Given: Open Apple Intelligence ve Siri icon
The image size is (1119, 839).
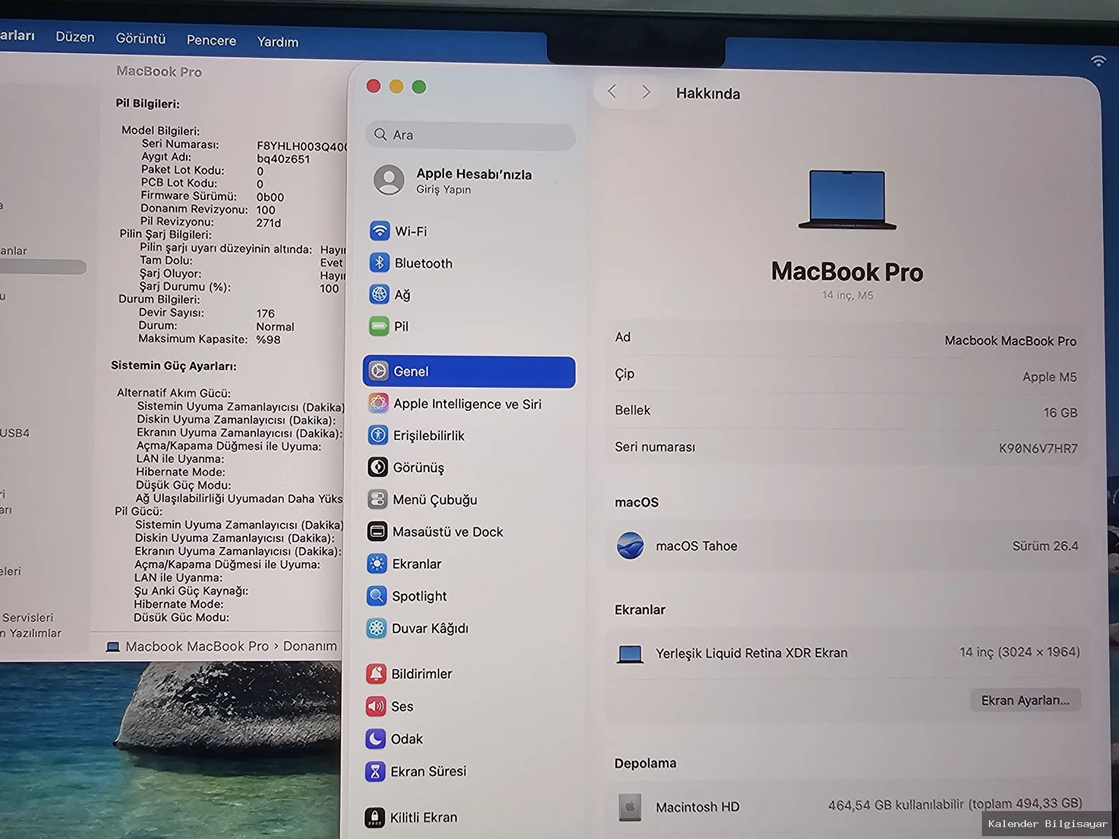Looking at the screenshot, I should [x=378, y=403].
